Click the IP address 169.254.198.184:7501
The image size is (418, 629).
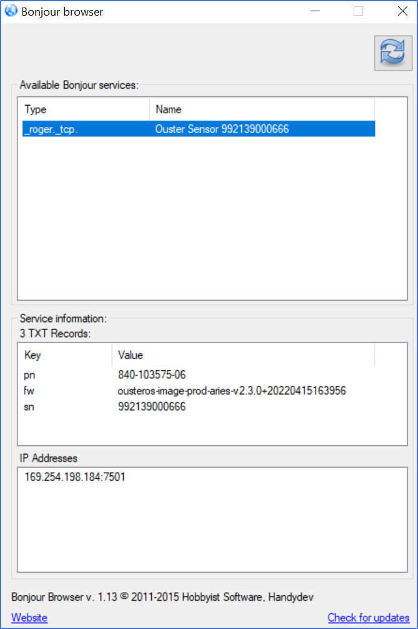[x=75, y=477]
